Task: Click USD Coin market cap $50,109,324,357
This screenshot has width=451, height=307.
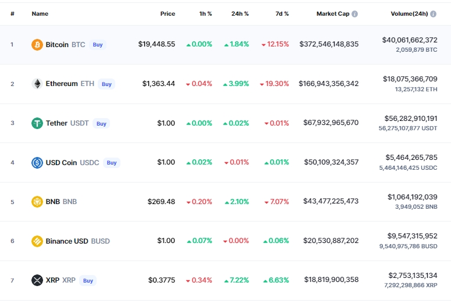Action: [331, 162]
